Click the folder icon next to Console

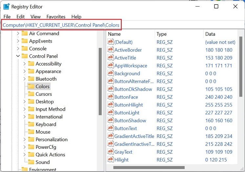click(x=25, y=49)
